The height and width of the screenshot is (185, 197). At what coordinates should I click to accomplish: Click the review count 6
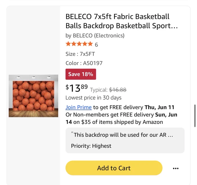point(96,45)
